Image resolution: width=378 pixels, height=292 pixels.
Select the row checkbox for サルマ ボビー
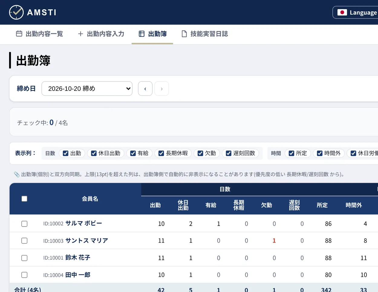(24, 224)
